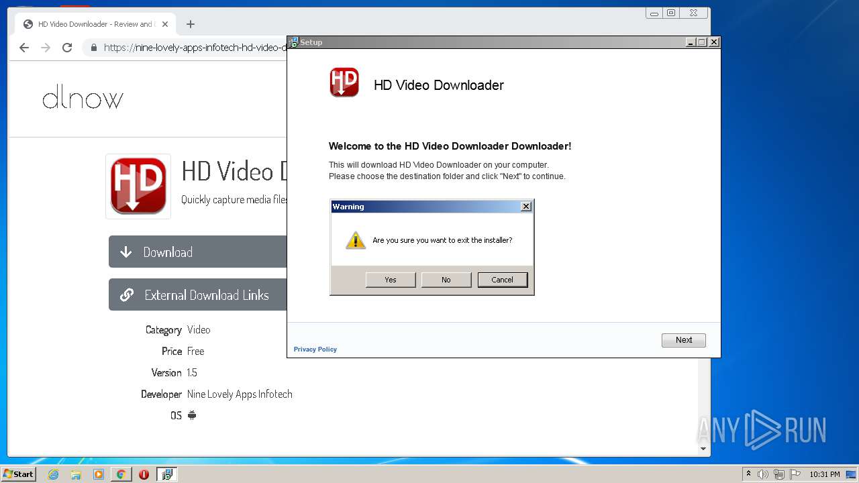
Task: Click the chain link icon
Action: tap(126, 295)
